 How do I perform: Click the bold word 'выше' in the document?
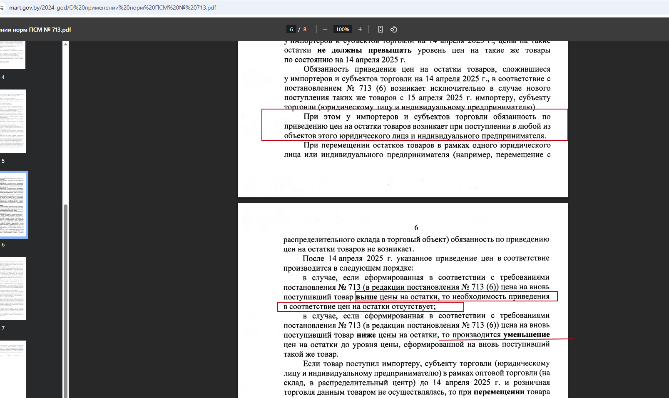click(x=366, y=297)
